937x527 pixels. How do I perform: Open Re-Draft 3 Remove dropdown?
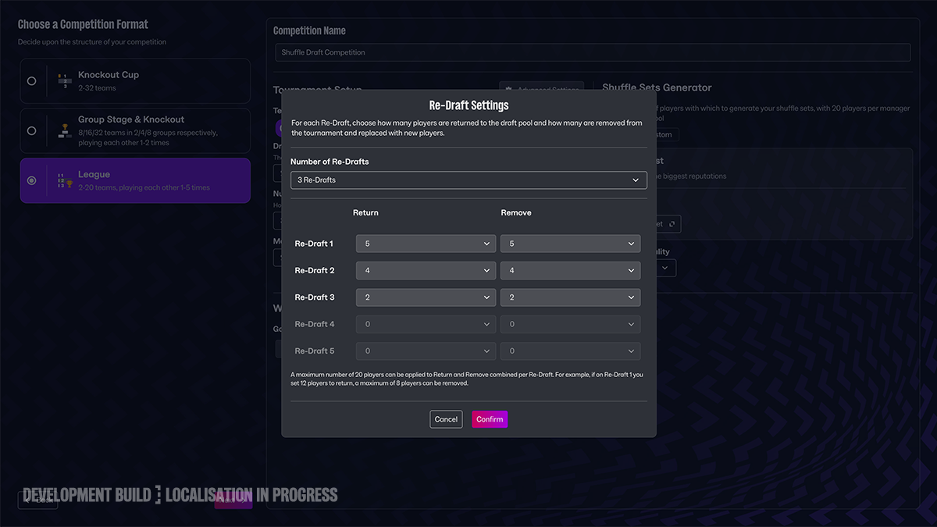pos(570,297)
